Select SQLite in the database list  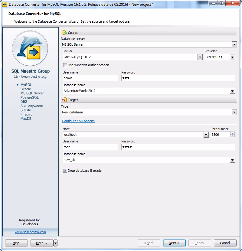[x=25, y=110]
